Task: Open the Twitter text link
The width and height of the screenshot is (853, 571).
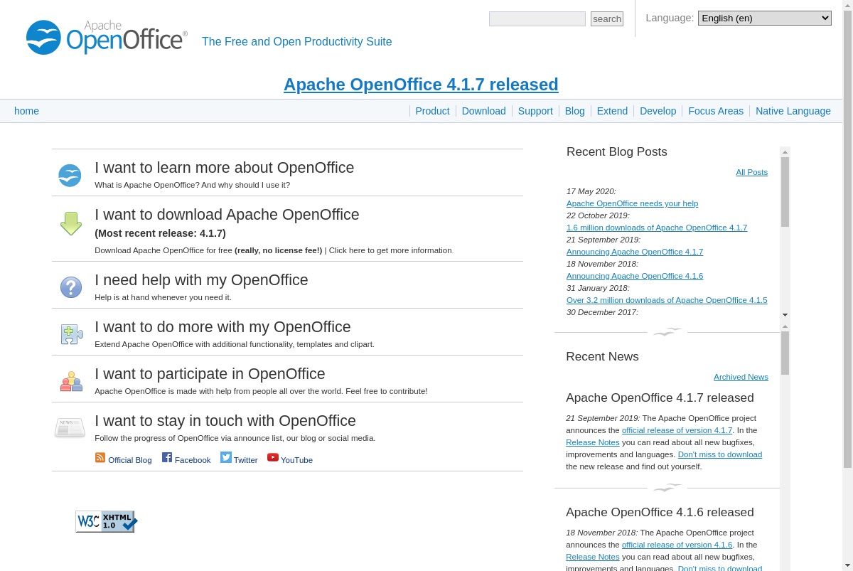Action: click(246, 460)
